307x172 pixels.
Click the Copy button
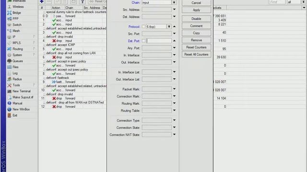pos(196,33)
